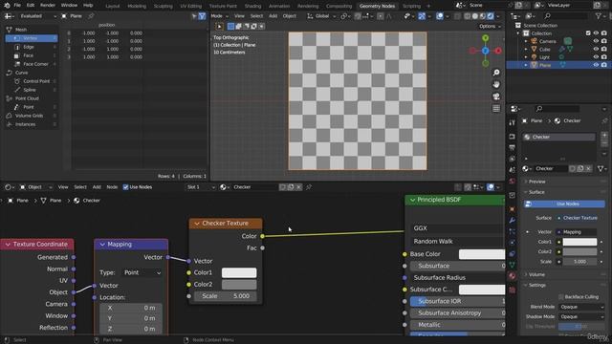The width and height of the screenshot is (612, 344).
Task: Collapse the Checker Texture node chevron
Action: [197, 224]
